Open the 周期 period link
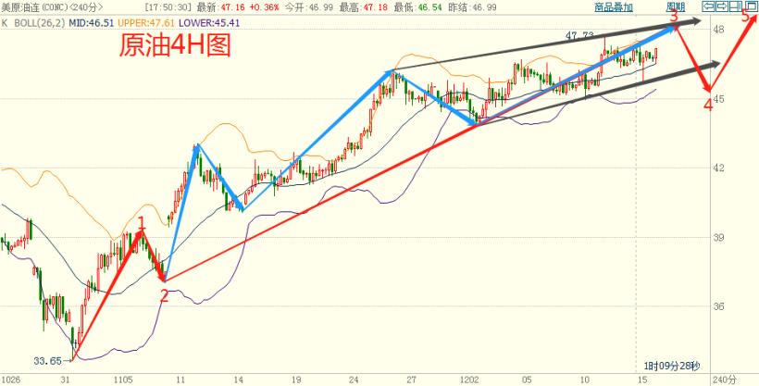Screen dimensions: 759x386 676,7
